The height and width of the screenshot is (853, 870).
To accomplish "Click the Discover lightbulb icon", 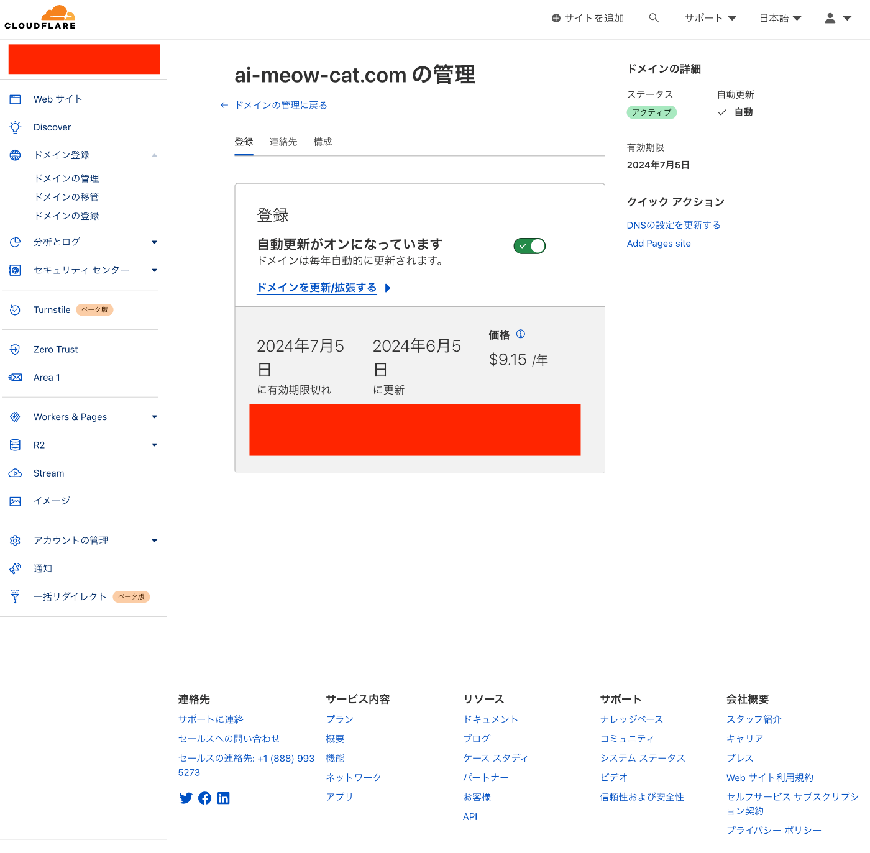I will click(x=15, y=127).
